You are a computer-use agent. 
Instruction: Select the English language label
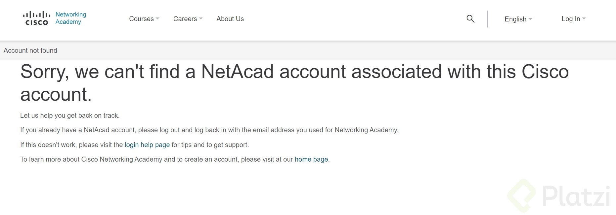515,19
